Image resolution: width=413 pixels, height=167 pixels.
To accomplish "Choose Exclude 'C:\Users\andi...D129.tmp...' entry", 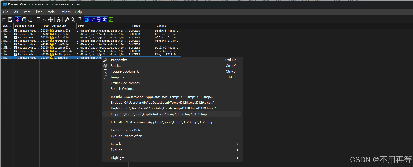I will click(171, 103).
